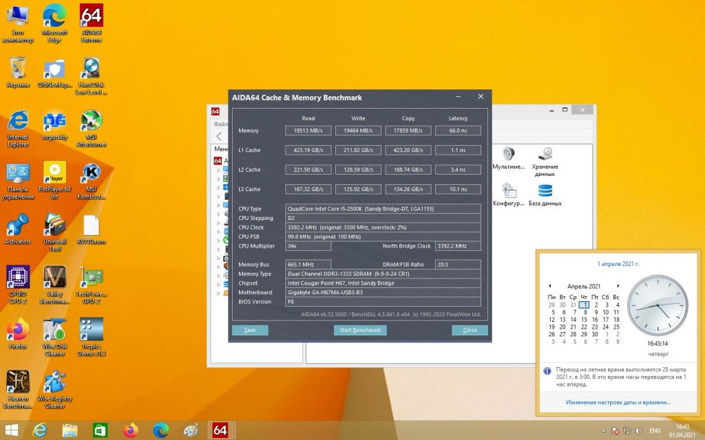Screen dimensions: 705x440
Task: Select April 23 in the calendar
Action: click(x=595, y=327)
